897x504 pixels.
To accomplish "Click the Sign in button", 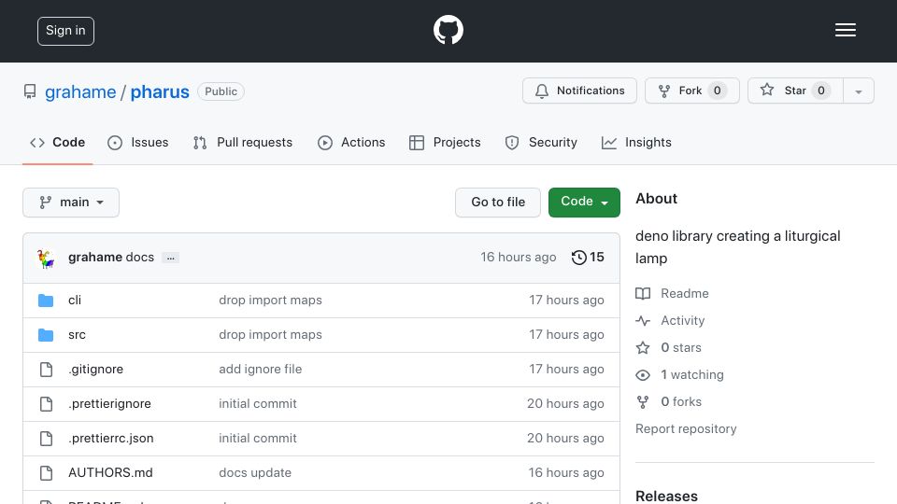I will [x=65, y=31].
